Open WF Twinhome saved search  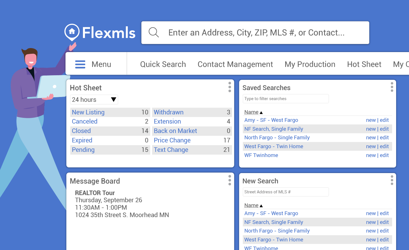(261, 155)
